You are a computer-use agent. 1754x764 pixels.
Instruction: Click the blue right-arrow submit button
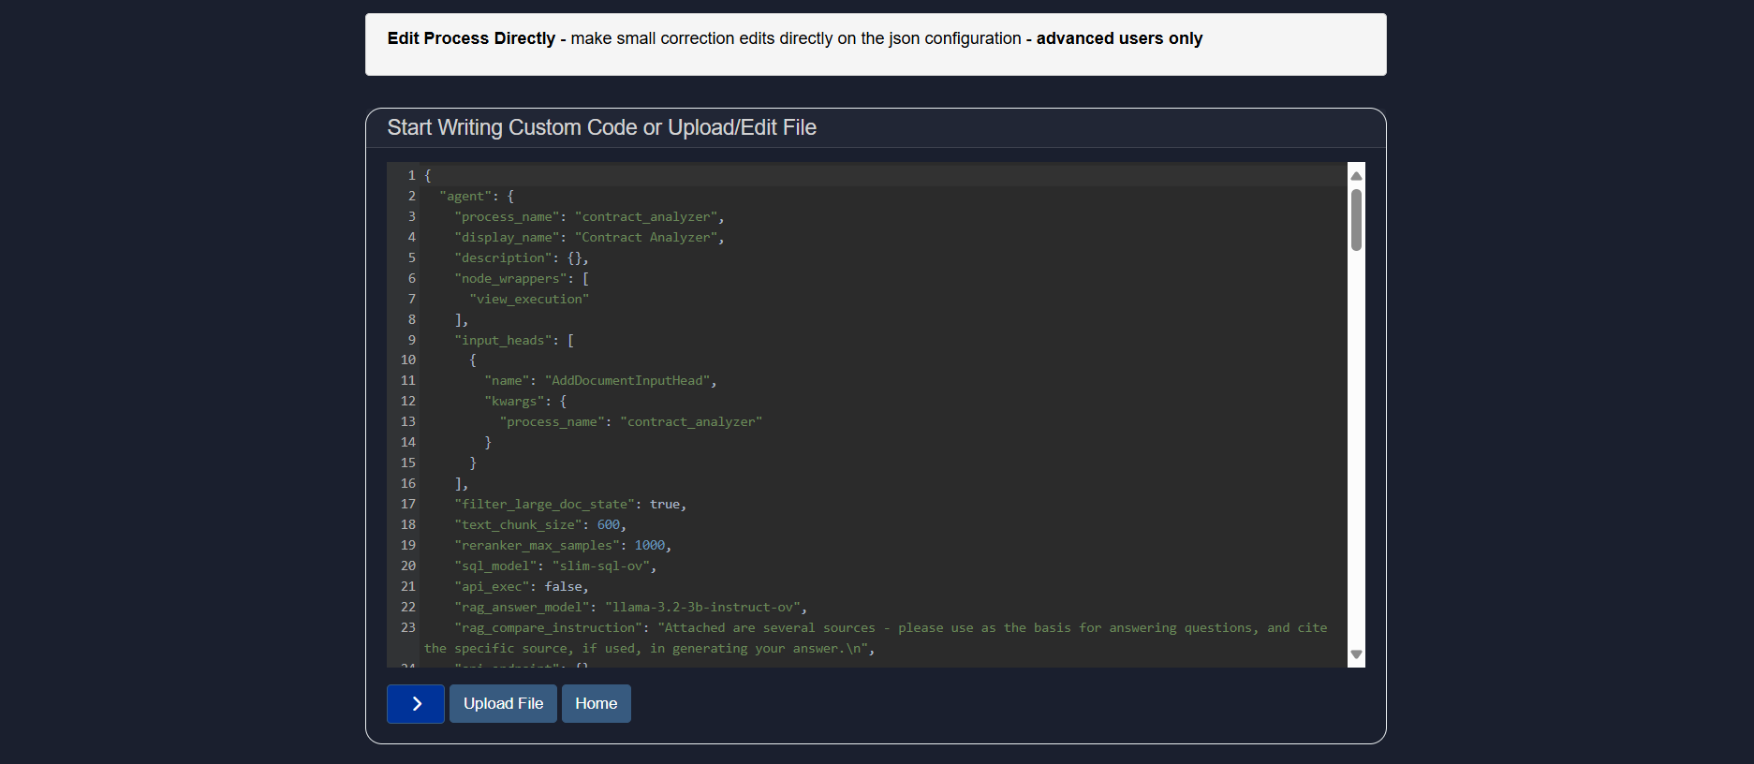coord(415,703)
